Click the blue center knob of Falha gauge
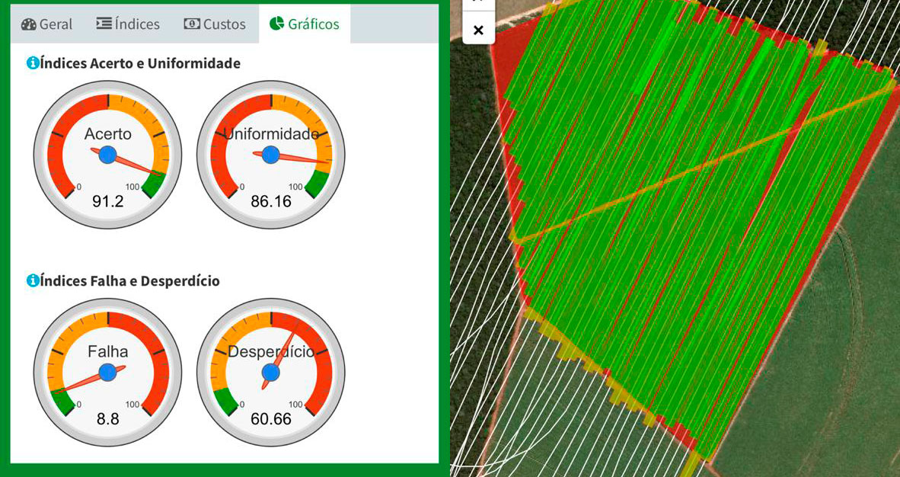The height and width of the screenshot is (477, 900). 108,373
